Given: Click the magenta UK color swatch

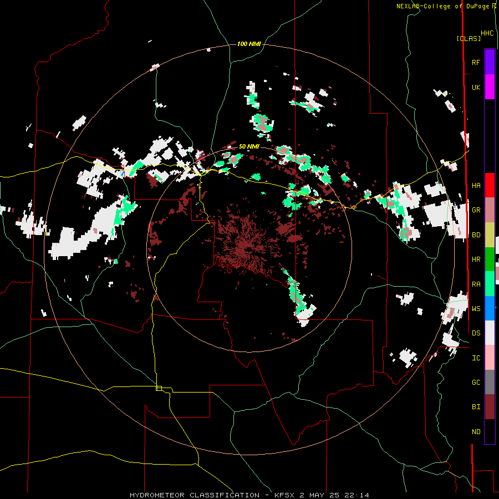Looking at the screenshot, I should (490, 86).
